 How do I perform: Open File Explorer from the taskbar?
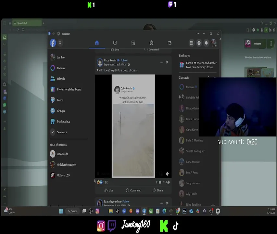[x=111, y=211]
